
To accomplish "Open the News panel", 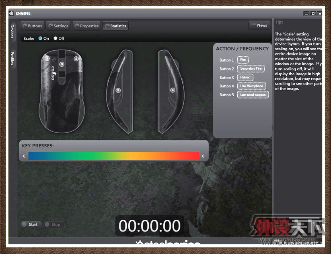I will tap(259, 25).
